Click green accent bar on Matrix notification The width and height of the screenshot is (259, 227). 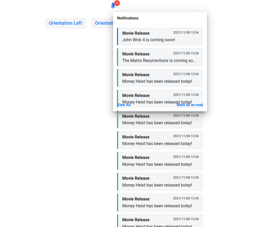click(x=118, y=57)
